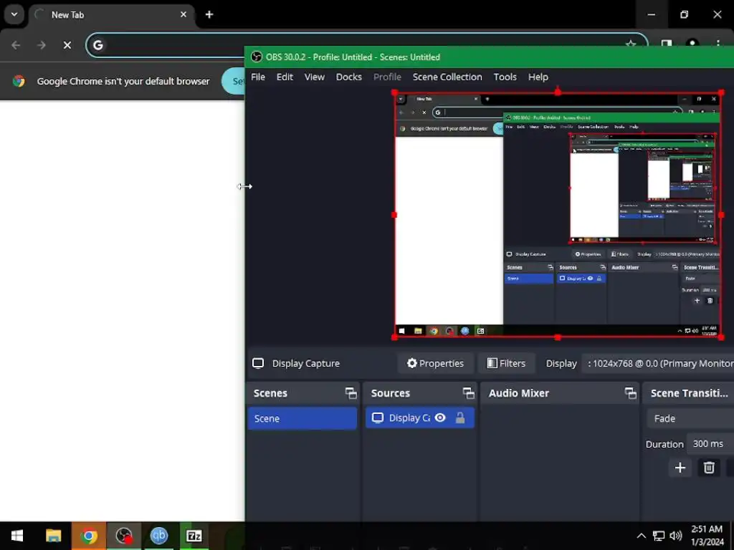Open Chrome's side panel icon
Screen dimensions: 734x550
666,44
